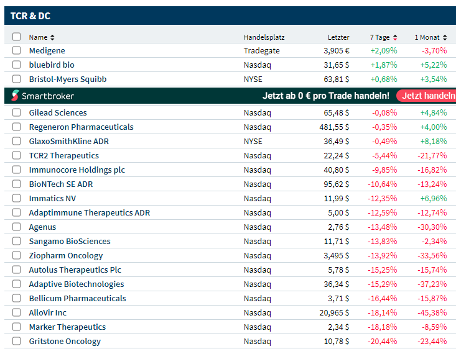Click the Handelsplatz column header
Viewport: 456px width, 354px height.
[264, 37]
